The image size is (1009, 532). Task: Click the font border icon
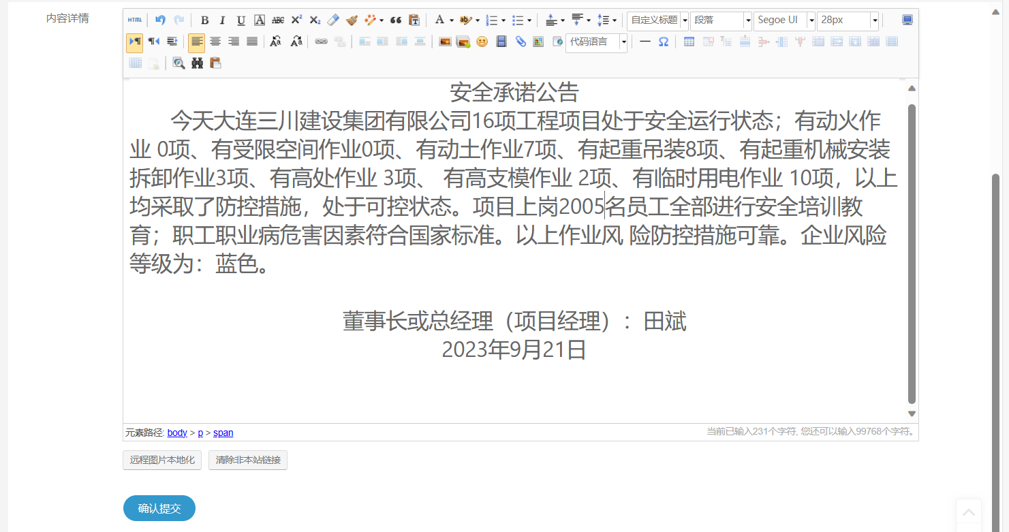260,20
